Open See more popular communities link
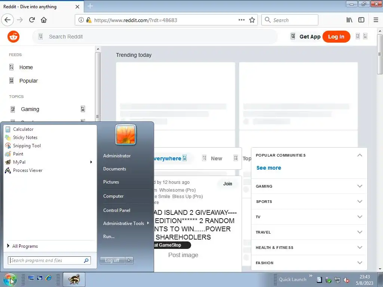 pyautogui.click(x=269, y=168)
